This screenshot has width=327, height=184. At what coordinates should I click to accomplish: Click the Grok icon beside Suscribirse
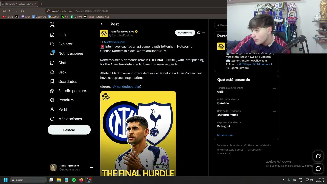click(198, 33)
